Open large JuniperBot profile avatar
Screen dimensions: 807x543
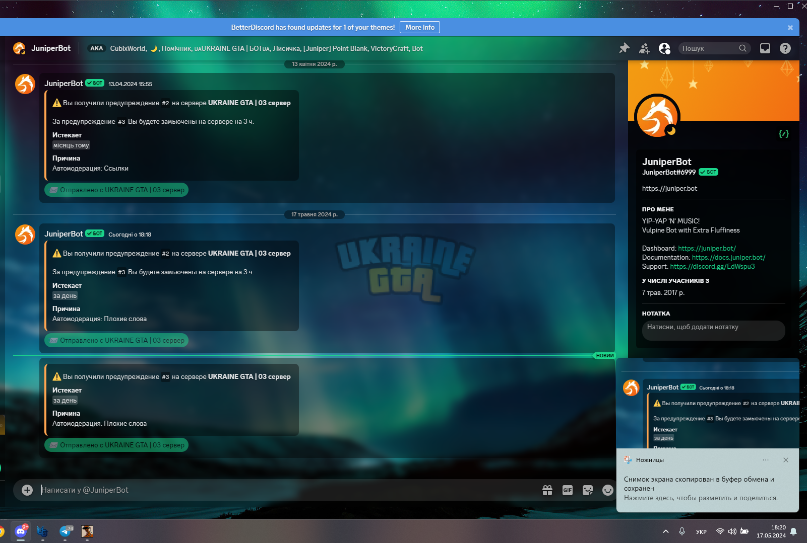click(657, 117)
